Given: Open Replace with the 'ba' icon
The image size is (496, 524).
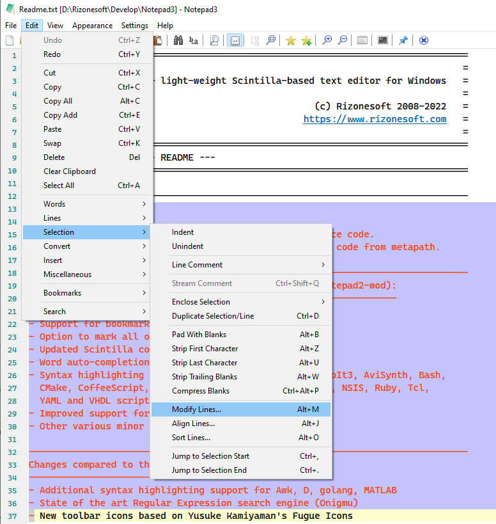Looking at the screenshot, I should coord(194,40).
